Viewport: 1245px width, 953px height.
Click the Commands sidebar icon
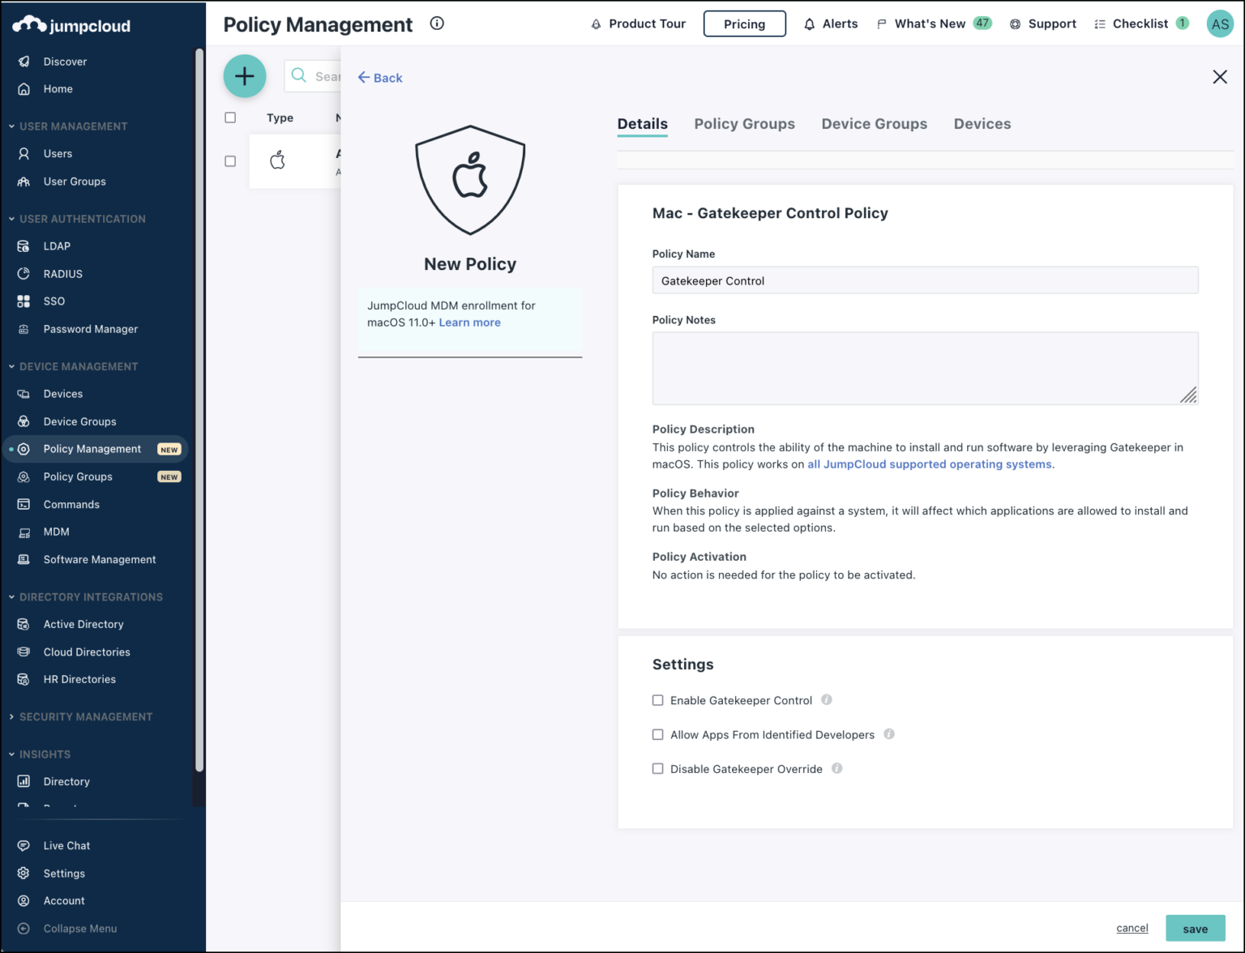click(24, 504)
